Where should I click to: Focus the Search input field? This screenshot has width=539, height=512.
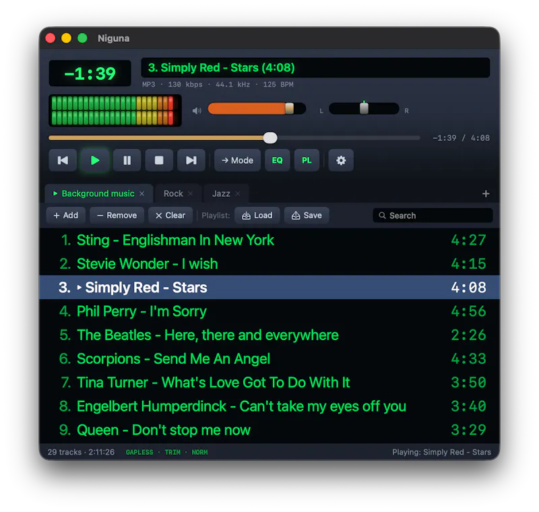[433, 216]
